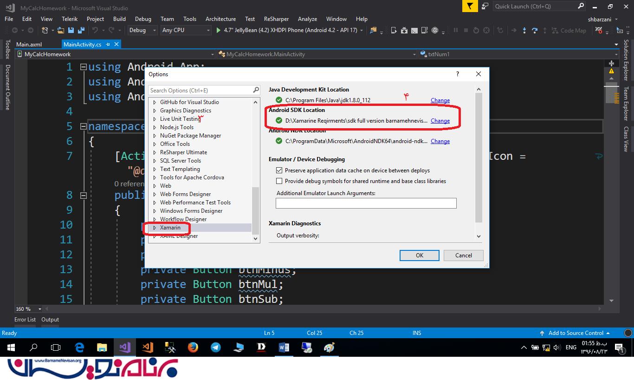
Task: Open Firefox from the taskbar
Action: click(193, 347)
